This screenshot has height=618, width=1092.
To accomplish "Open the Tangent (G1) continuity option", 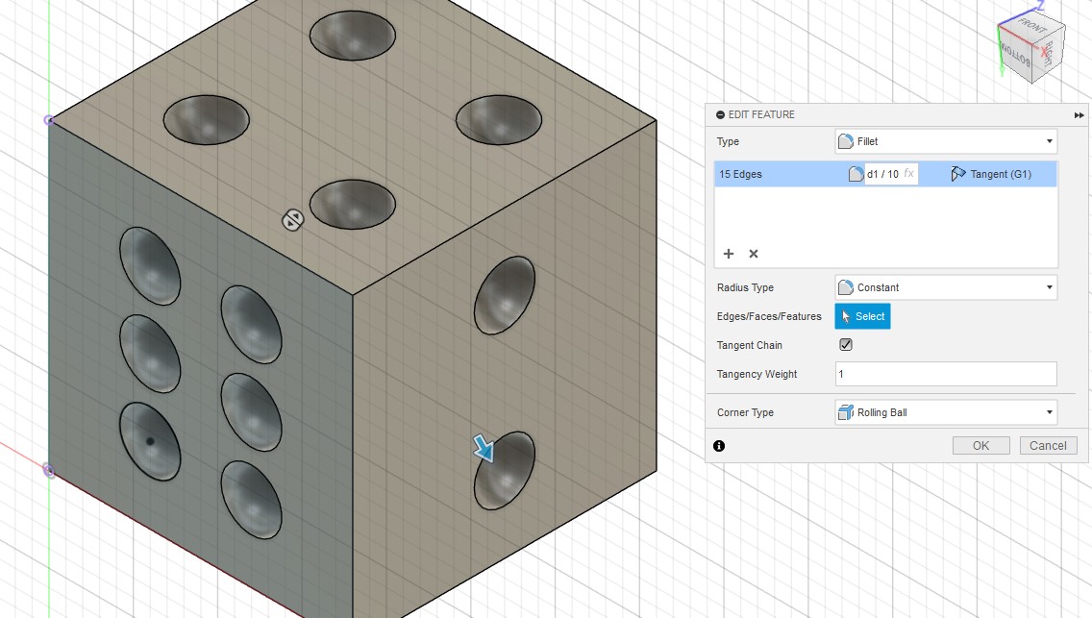I will 991,174.
